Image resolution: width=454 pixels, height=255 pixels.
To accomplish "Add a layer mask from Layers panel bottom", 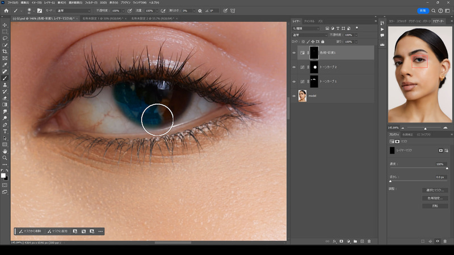I will pyautogui.click(x=342, y=241).
